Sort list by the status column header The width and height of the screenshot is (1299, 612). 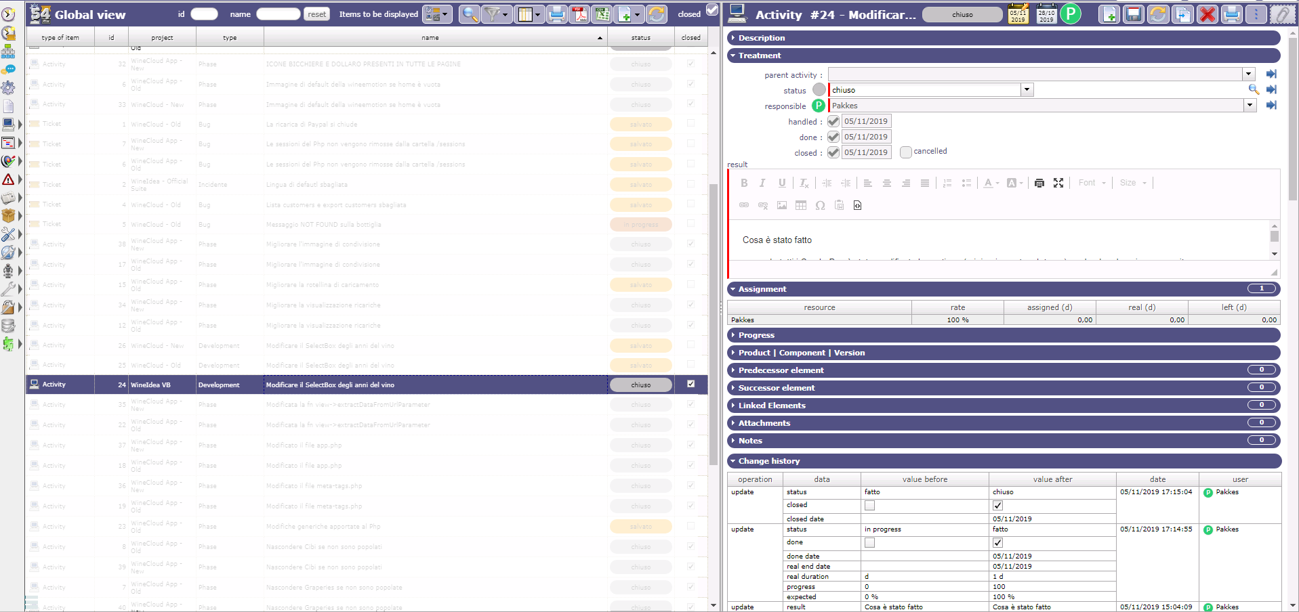coord(640,38)
